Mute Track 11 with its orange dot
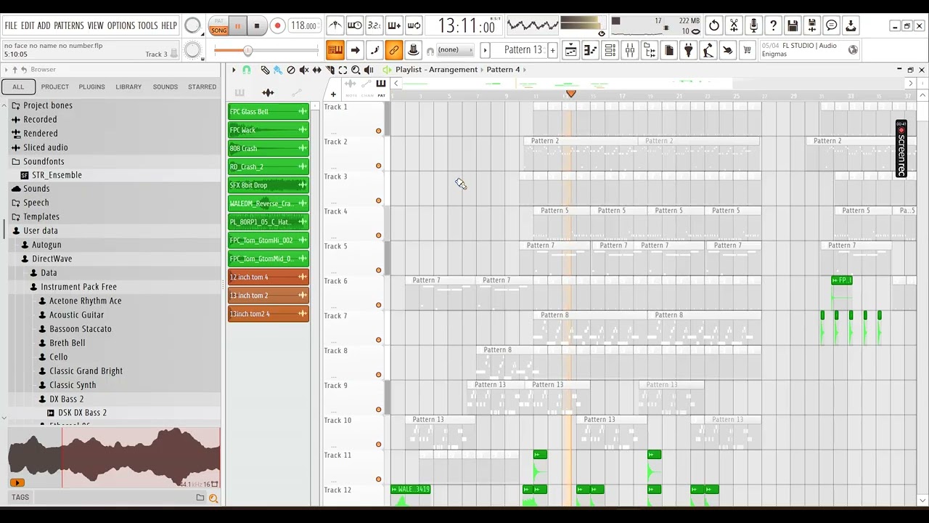The height and width of the screenshot is (523, 929). point(378,479)
